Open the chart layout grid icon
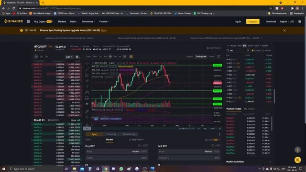This screenshot has height=172, width=306. point(131,56)
